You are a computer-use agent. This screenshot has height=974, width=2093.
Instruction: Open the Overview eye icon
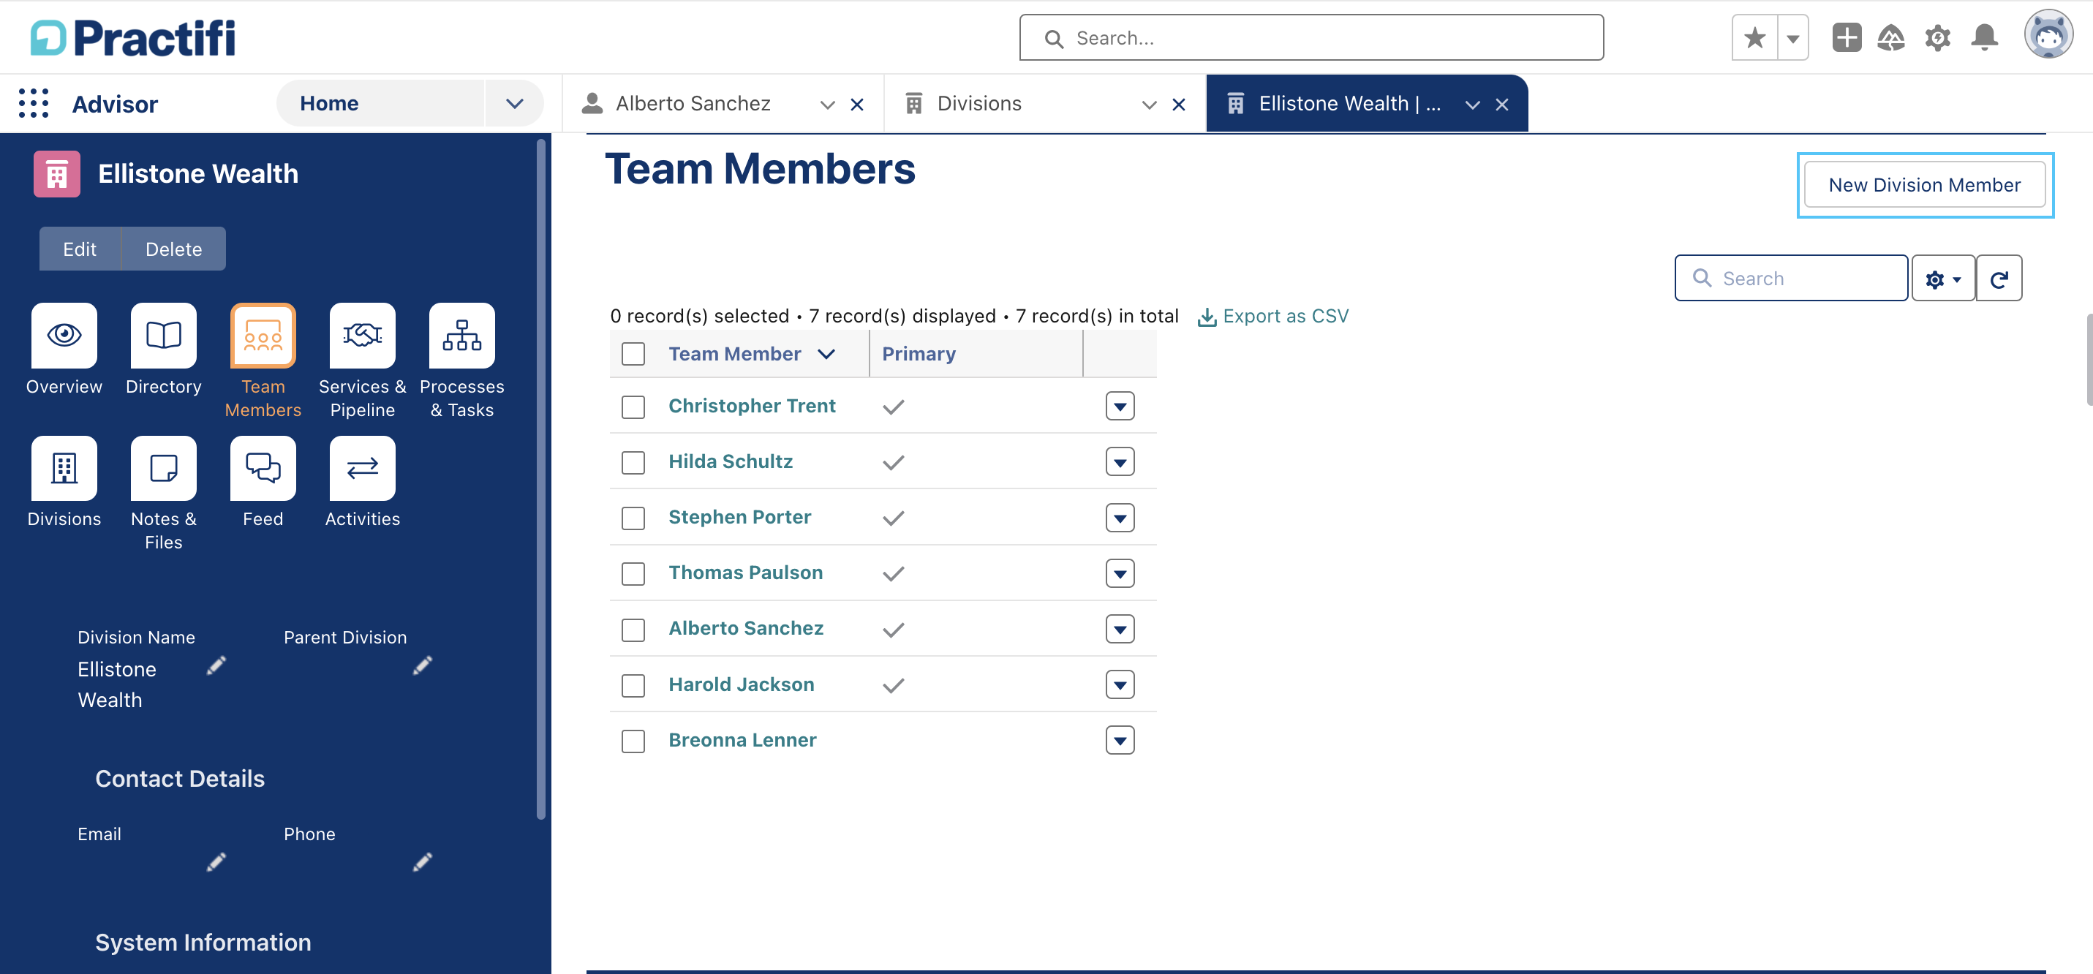[x=64, y=335]
